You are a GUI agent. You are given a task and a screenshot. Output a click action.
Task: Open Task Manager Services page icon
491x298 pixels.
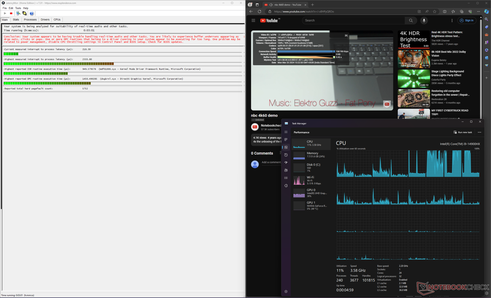pyautogui.click(x=286, y=186)
